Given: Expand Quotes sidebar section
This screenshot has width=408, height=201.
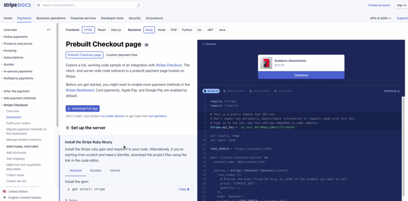Looking at the screenshot, I should (9, 65).
